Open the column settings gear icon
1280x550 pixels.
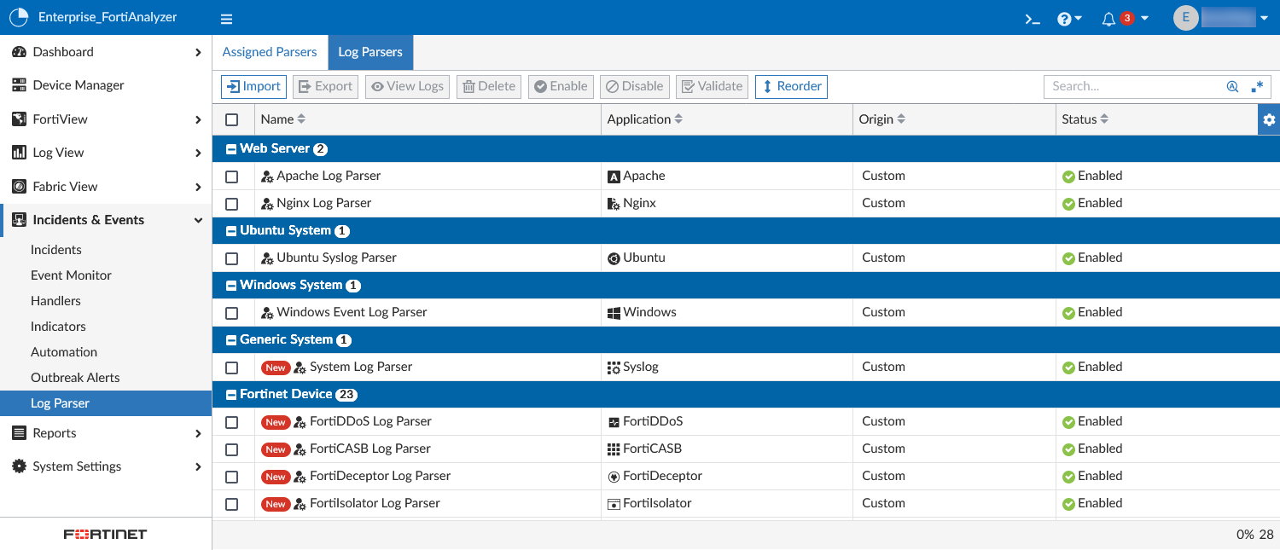click(x=1269, y=119)
